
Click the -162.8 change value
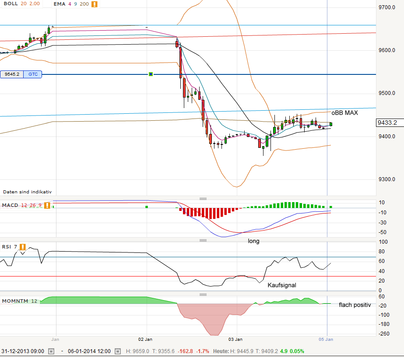(x=185, y=351)
